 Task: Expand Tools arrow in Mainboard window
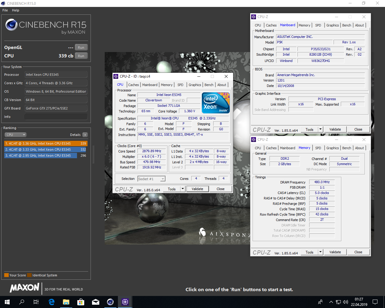320,129
